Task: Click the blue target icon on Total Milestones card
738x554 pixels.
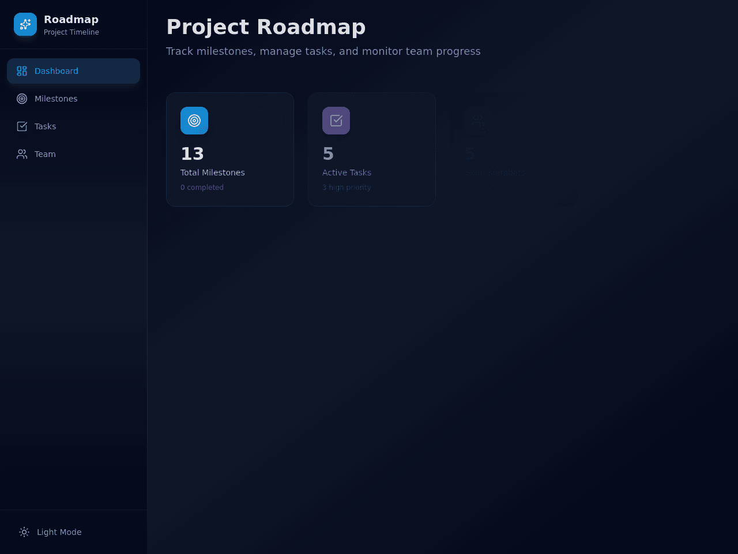Action: (x=194, y=121)
